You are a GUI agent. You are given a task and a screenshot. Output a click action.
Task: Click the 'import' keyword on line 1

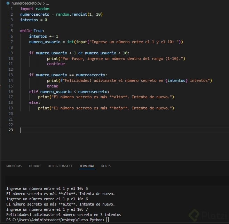coord(27,9)
